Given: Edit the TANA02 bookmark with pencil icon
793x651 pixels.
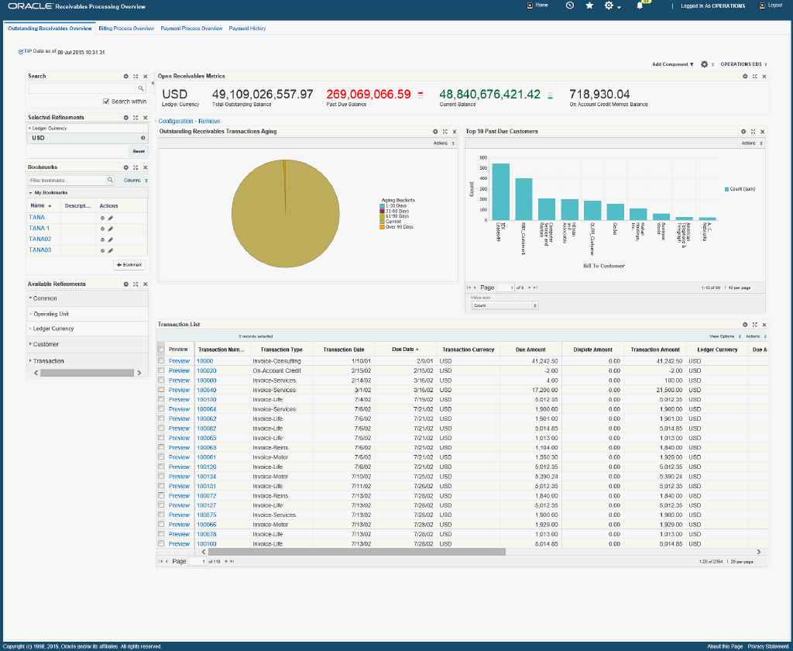Looking at the screenshot, I should pos(110,239).
